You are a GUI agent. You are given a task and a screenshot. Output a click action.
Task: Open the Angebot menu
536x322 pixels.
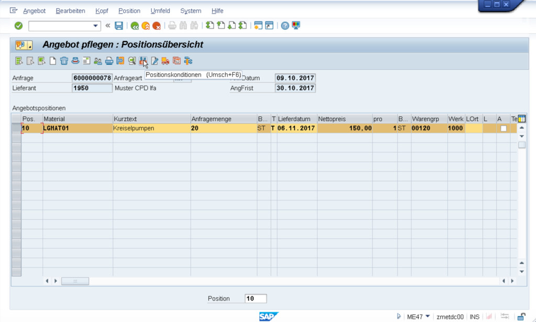point(34,11)
